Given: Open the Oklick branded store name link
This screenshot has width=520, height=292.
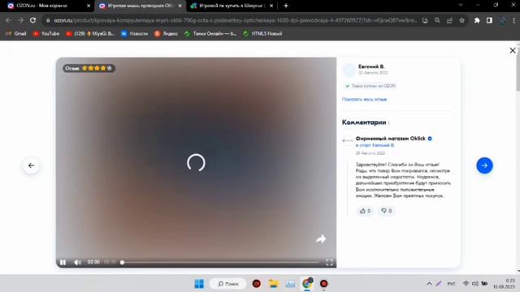Looking at the screenshot, I should click(390, 139).
